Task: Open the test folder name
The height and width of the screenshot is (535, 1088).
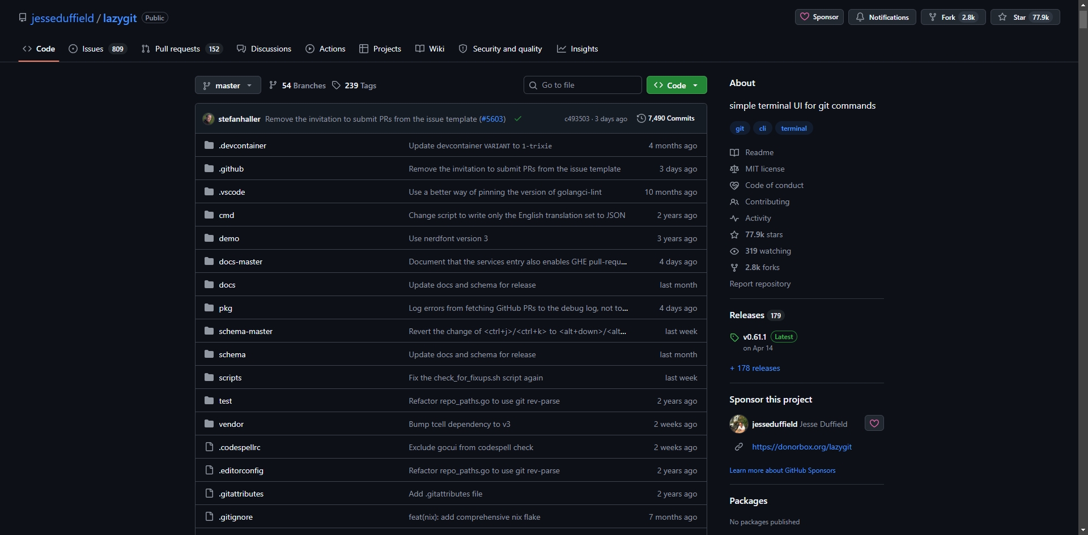Action: point(226,401)
